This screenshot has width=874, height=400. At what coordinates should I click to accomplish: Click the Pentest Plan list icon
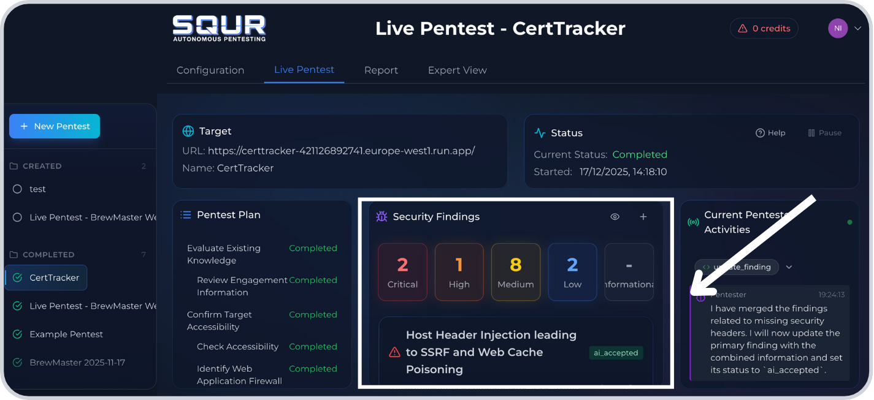tap(186, 215)
